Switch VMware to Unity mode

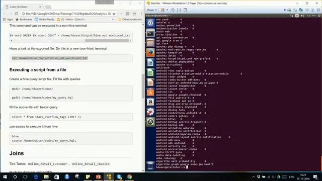pos(186,10)
